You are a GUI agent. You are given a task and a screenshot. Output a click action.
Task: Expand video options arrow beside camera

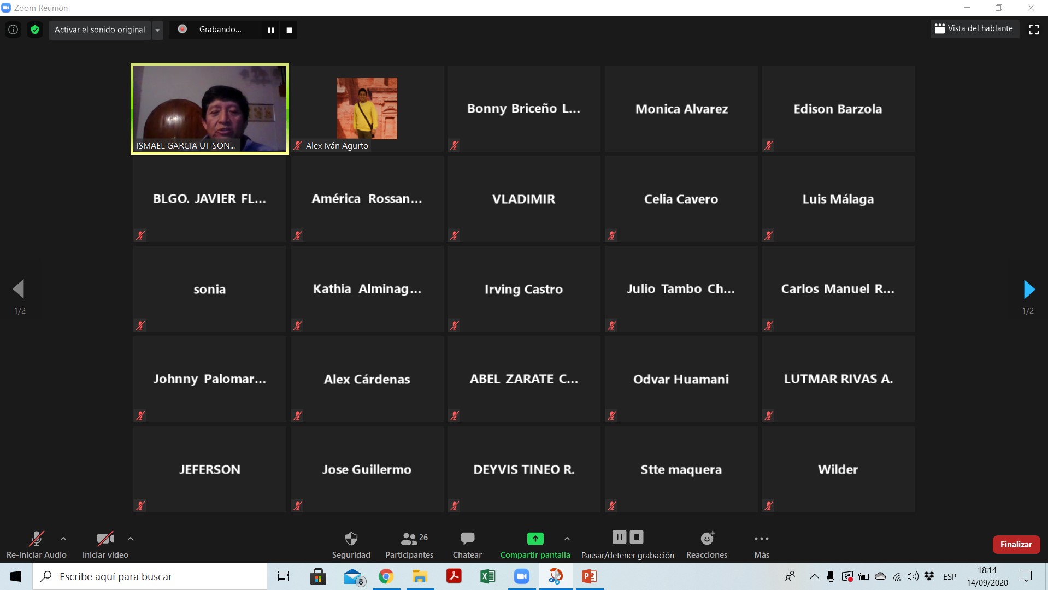click(x=131, y=539)
